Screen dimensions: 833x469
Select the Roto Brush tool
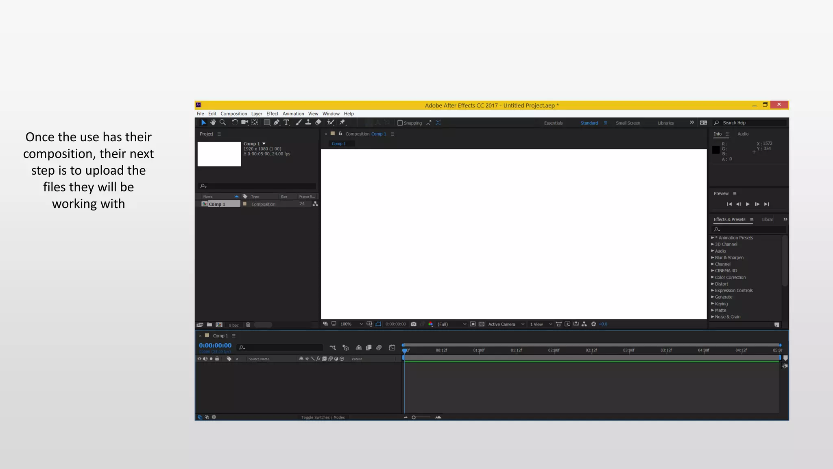point(331,123)
